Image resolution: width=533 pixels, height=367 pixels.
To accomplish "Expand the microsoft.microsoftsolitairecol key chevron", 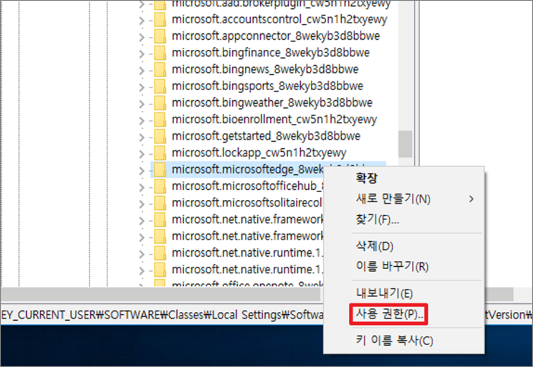I will tap(142, 204).
